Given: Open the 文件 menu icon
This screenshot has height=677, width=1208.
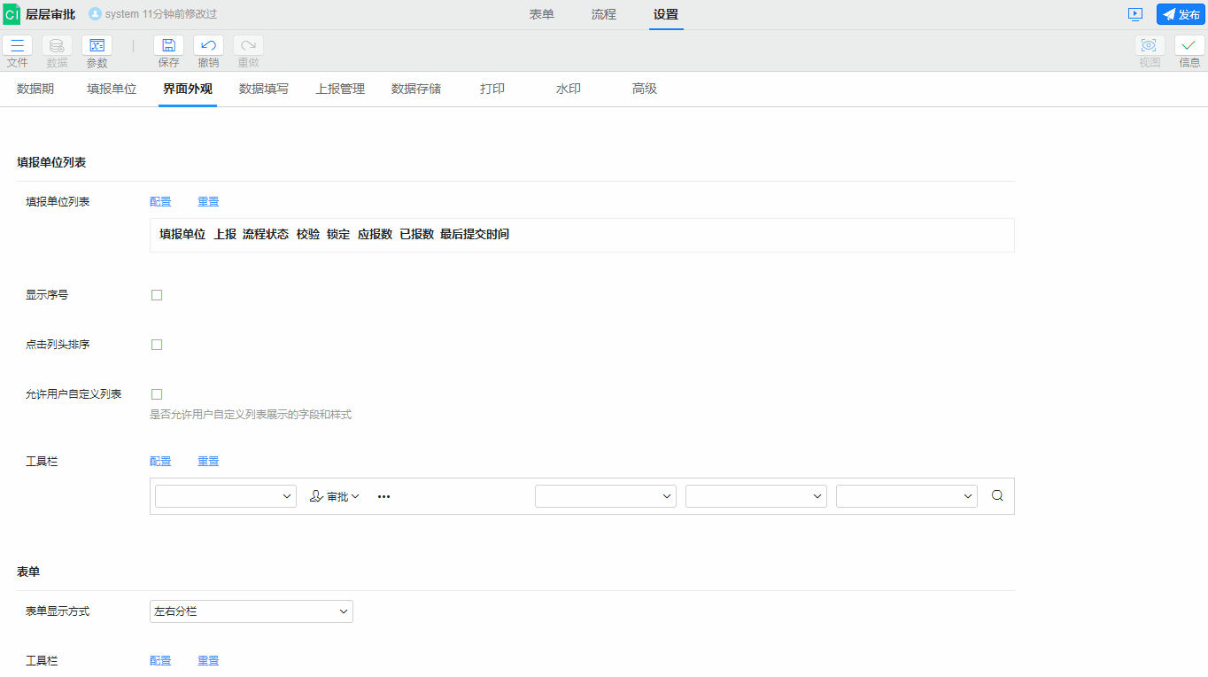Looking at the screenshot, I should pyautogui.click(x=18, y=46).
